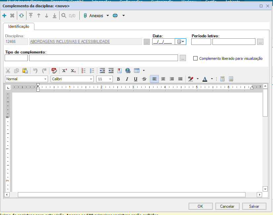The height and width of the screenshot is (215, 273).
Task: Open the Anexos attachments menu
Action: [x=96, y=16]
